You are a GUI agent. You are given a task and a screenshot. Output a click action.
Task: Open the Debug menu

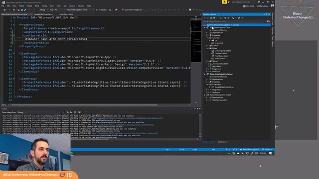[44, 6]
